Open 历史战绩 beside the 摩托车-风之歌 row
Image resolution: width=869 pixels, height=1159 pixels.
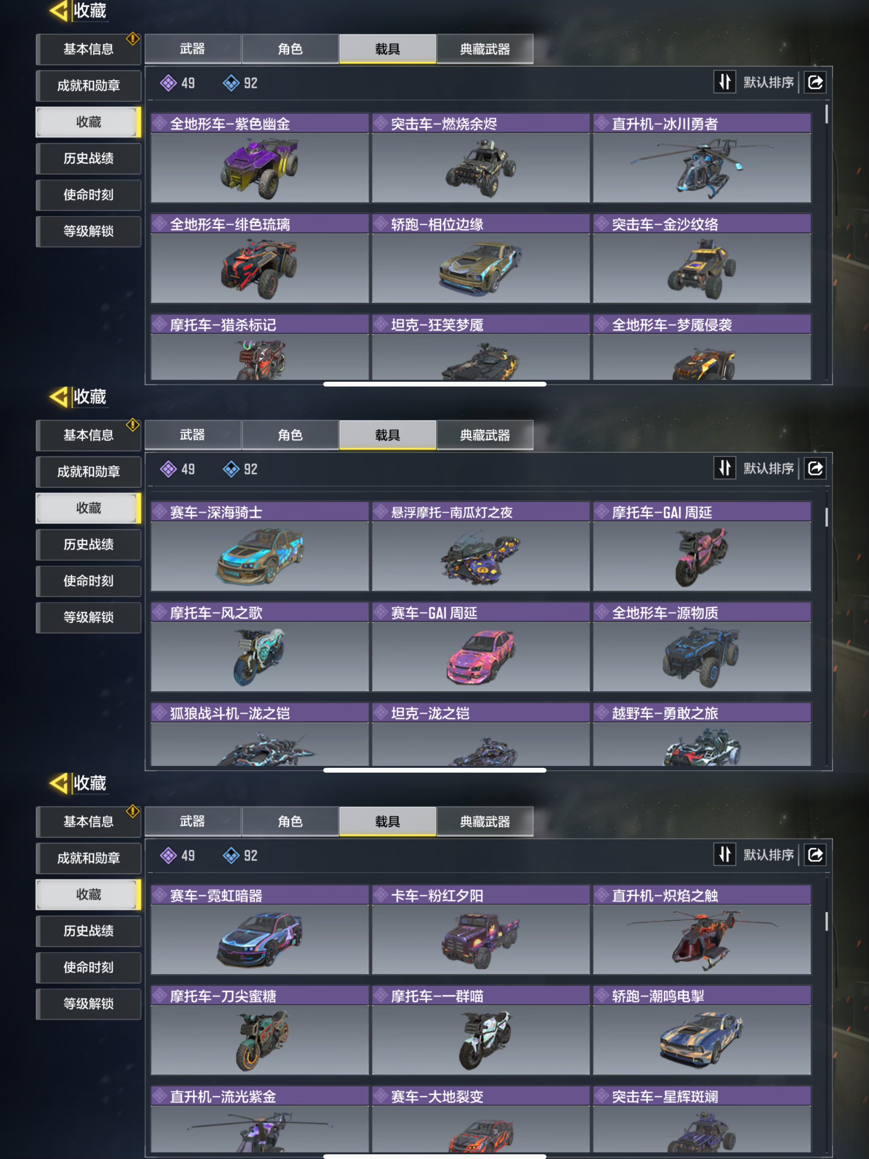pyautogui.click(x=88, y=545)
